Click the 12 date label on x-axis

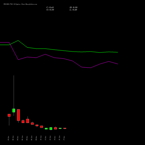pos(50,138)
